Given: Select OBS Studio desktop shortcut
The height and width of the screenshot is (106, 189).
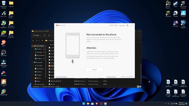Looking at the screenshot, I should [x=4, y=53].
